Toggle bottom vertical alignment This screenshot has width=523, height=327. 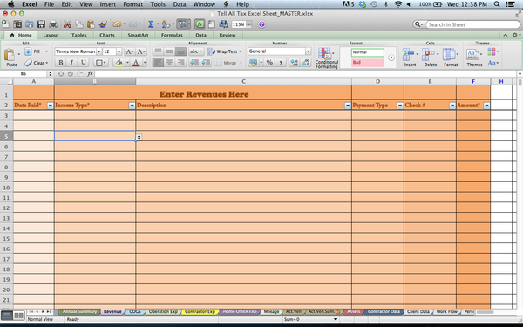coord(180,51)
